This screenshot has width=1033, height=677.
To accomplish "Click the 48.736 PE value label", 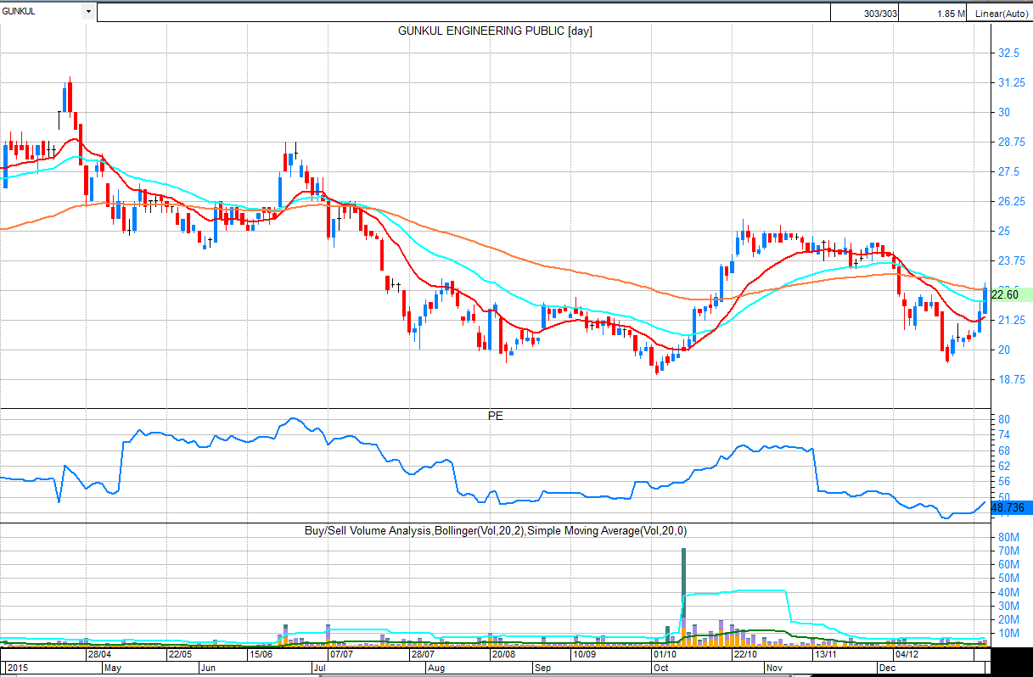I will pos(1009,507).
